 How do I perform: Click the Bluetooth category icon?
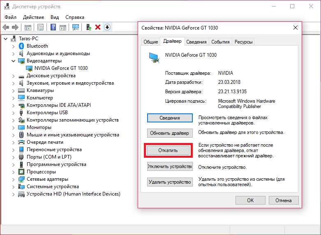pyautogui.click(x=21, y=46)
